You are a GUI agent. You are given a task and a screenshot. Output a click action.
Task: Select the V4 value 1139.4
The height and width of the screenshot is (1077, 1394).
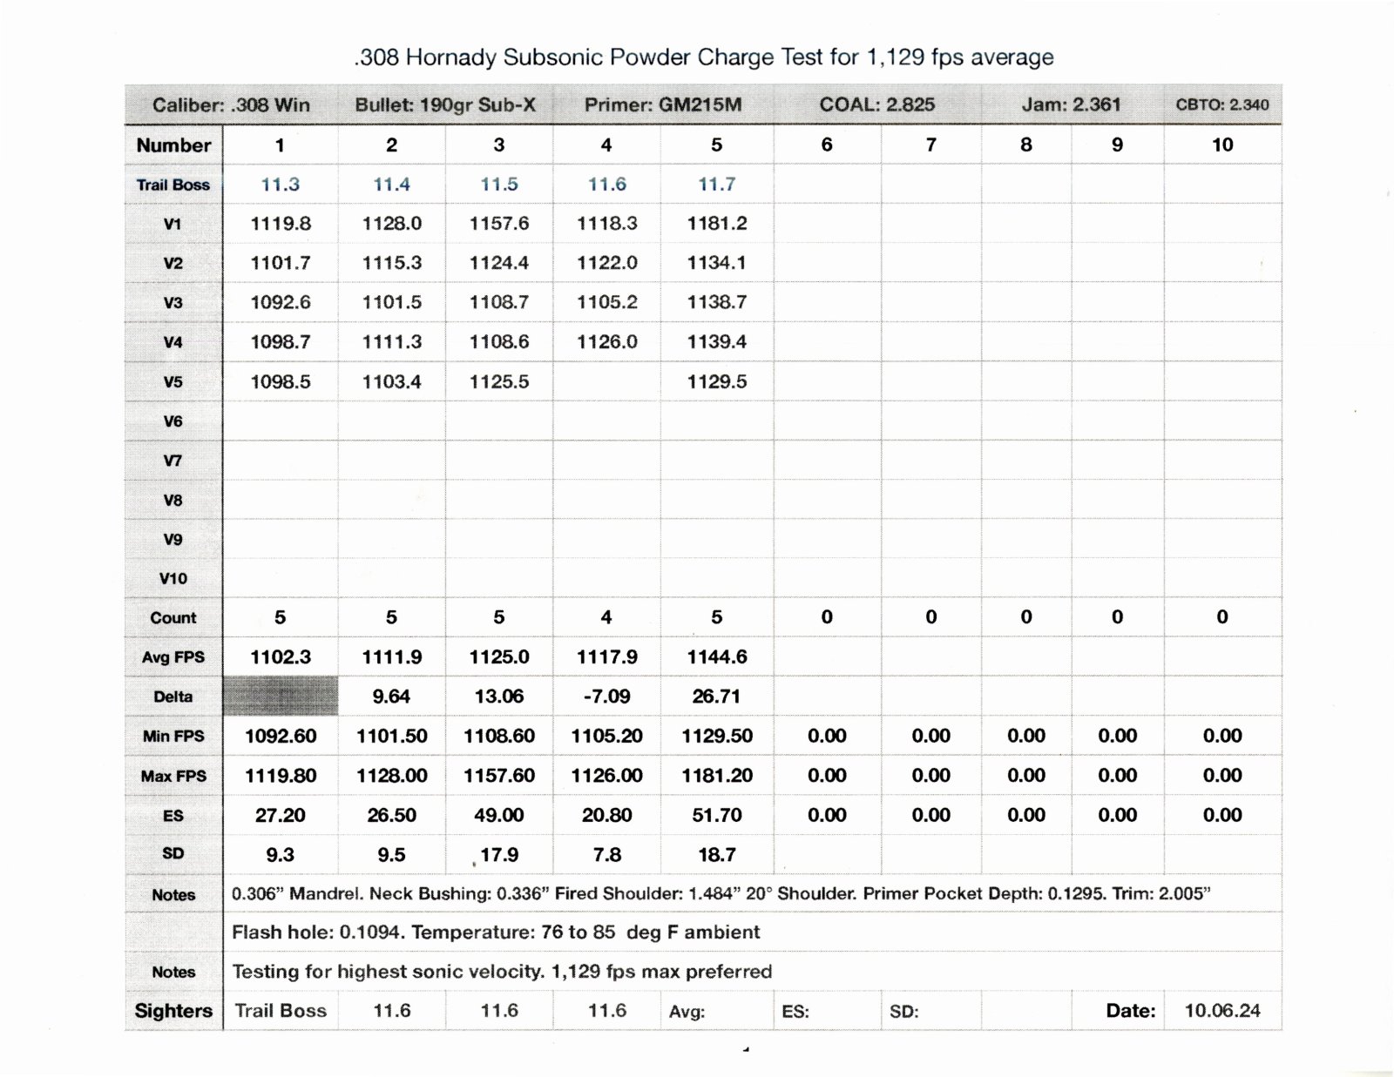(x=717, y=342)
